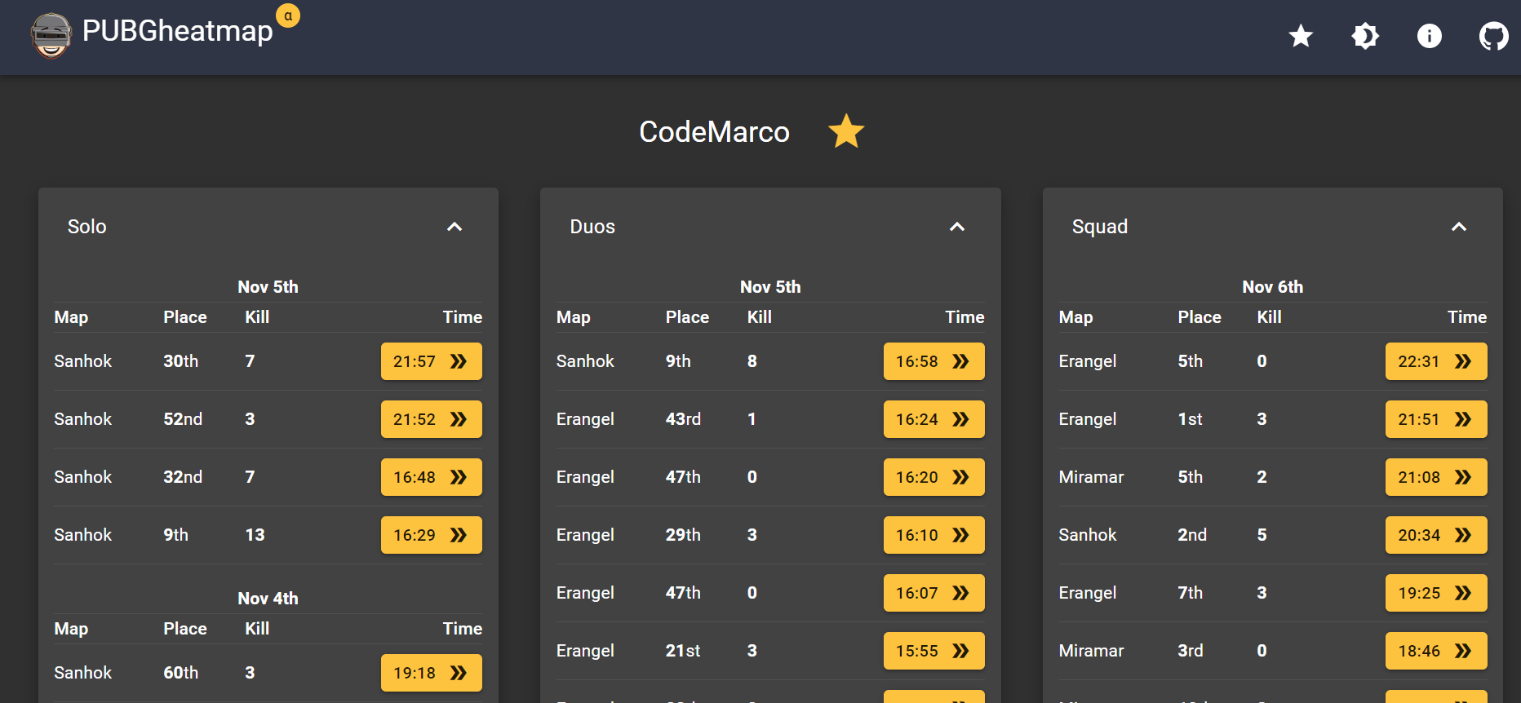Click Miramar in the 18:46 Squad row
The height and width of the screenshot is (703, 1521).
(x=1091, y=651)
